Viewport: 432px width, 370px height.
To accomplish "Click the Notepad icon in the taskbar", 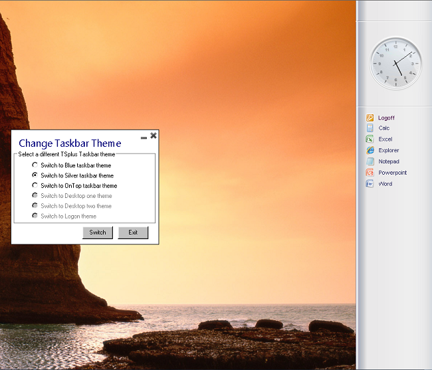I will [370, 161].
